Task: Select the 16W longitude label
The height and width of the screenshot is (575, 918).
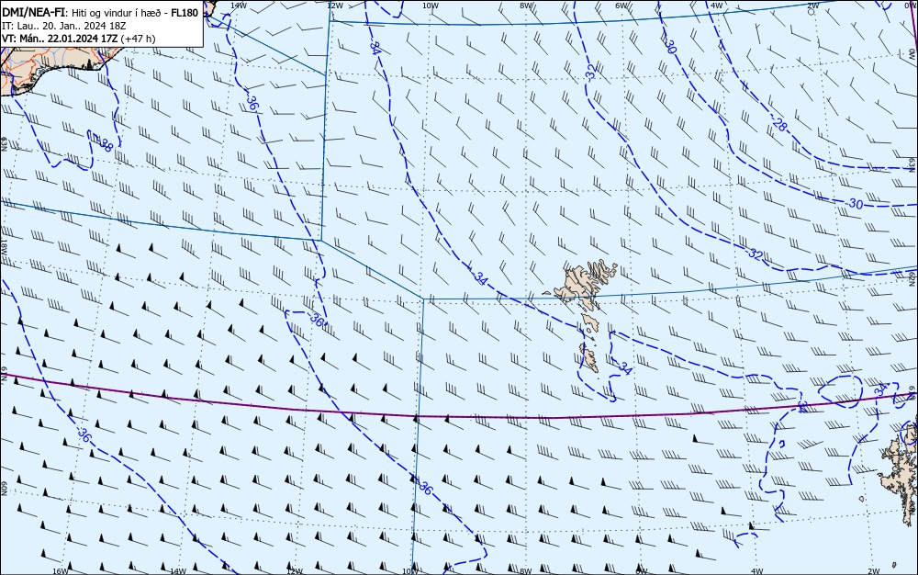Action: [x=61, y=571]
